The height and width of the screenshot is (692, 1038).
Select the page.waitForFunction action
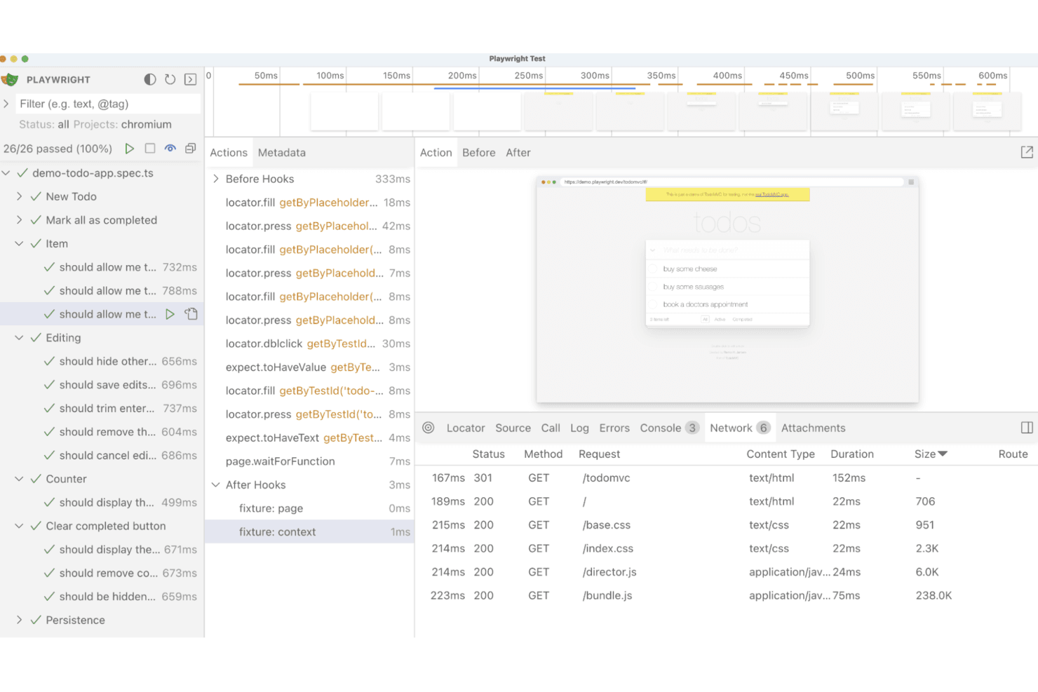coord(309,461)
